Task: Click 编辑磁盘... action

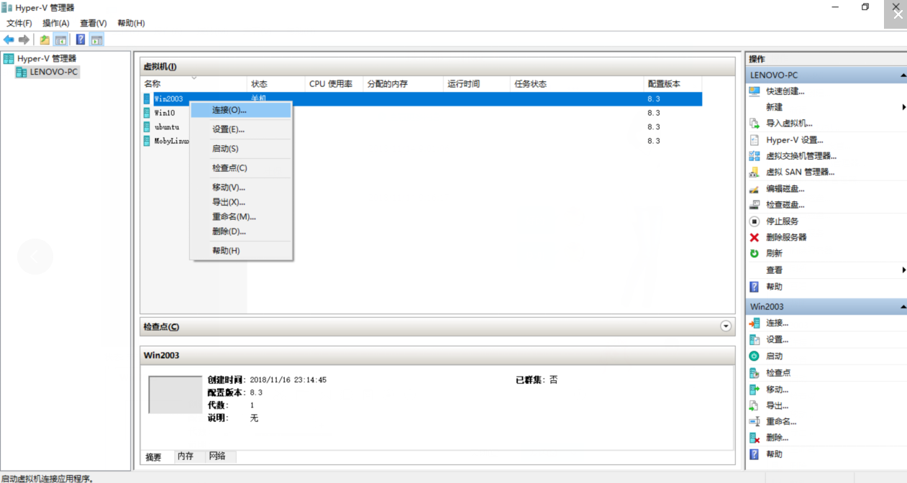Action: pyautogui.click(x=785, y=189)
